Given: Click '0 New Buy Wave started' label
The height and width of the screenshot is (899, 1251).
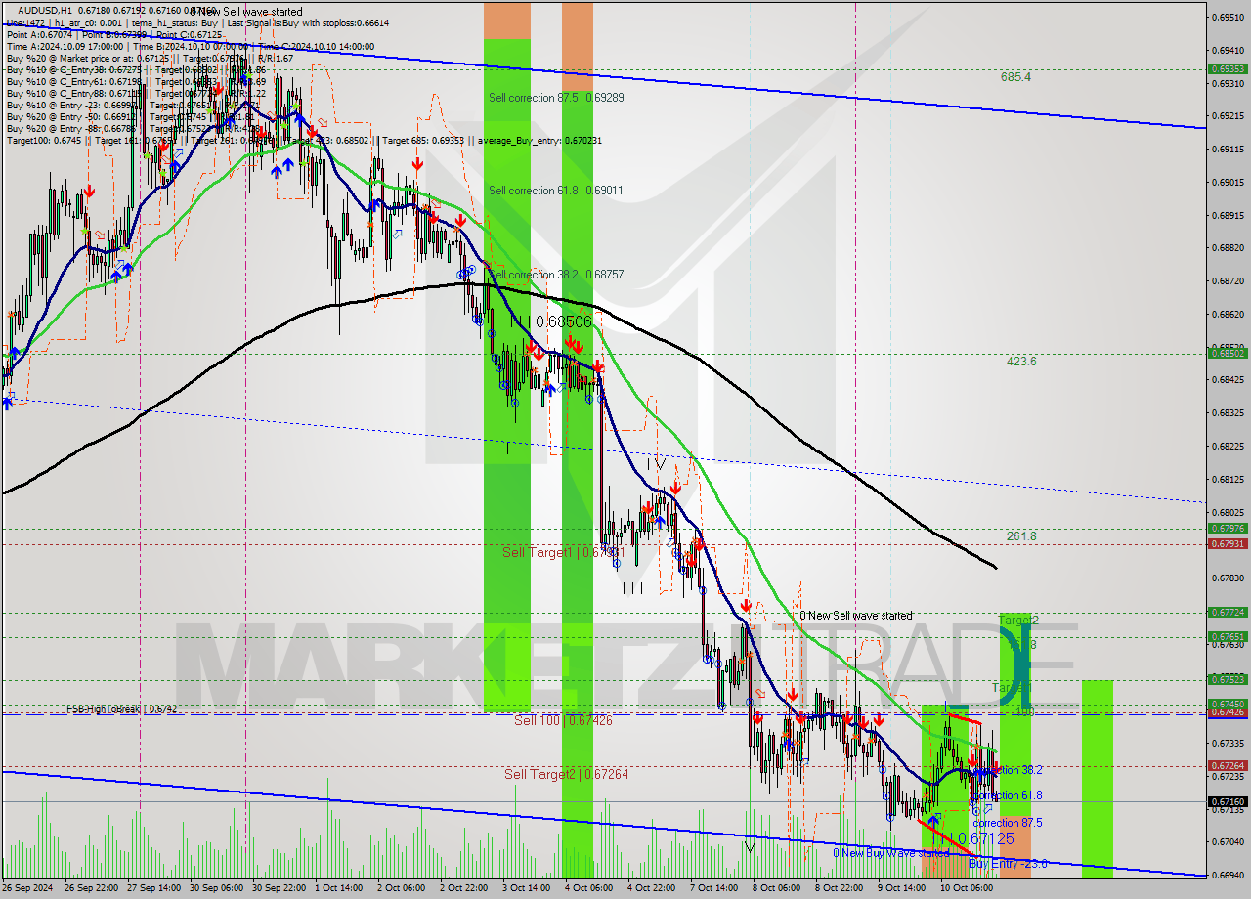Looking at the screenshot, I should [890, 853].
